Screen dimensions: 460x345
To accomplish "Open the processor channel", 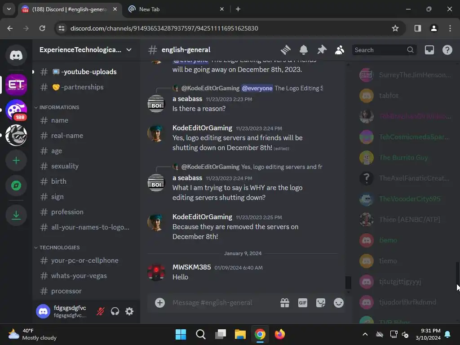I will pyautogui.click(x=86, y=291).
